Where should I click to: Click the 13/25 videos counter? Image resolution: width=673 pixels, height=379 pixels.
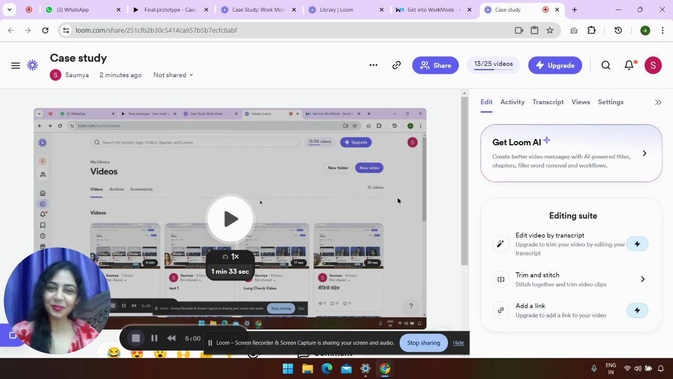point(493,64)
